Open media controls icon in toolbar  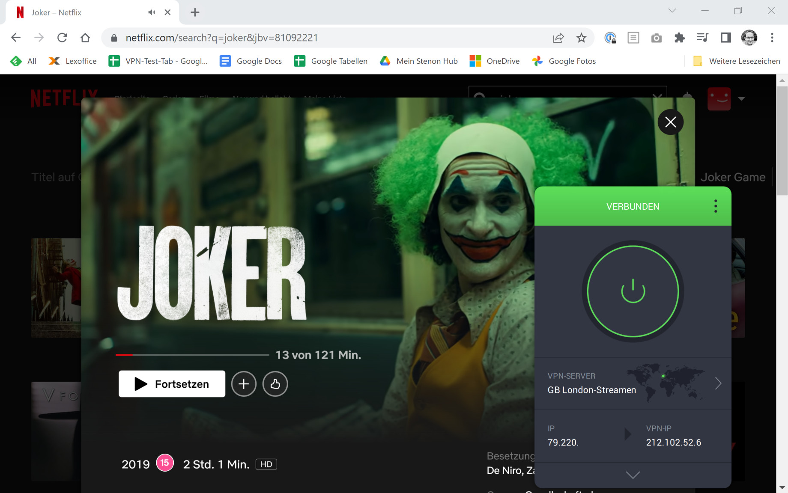[x=702, y=38]
